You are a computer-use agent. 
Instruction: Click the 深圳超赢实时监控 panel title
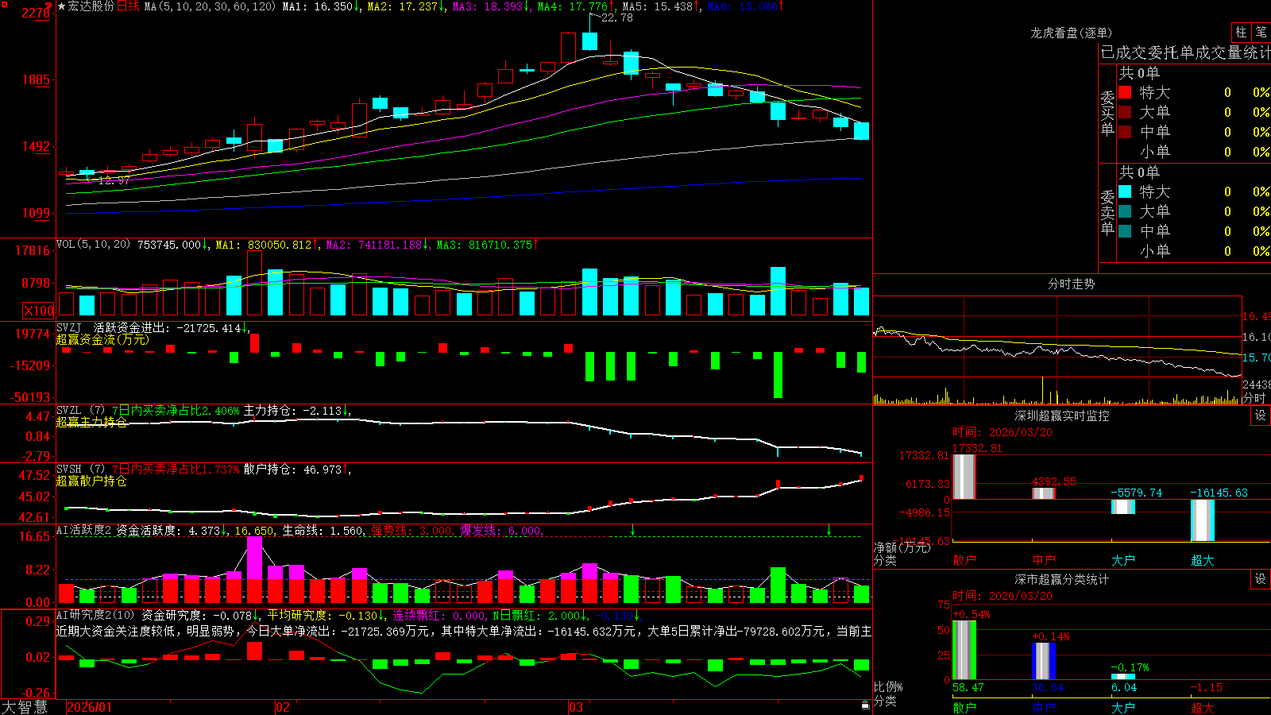[1062, 415]
